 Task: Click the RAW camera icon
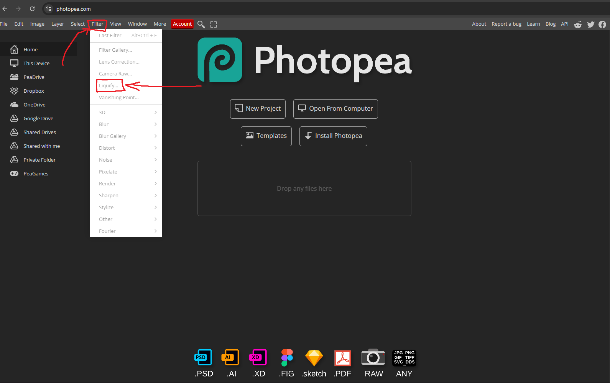373,357
